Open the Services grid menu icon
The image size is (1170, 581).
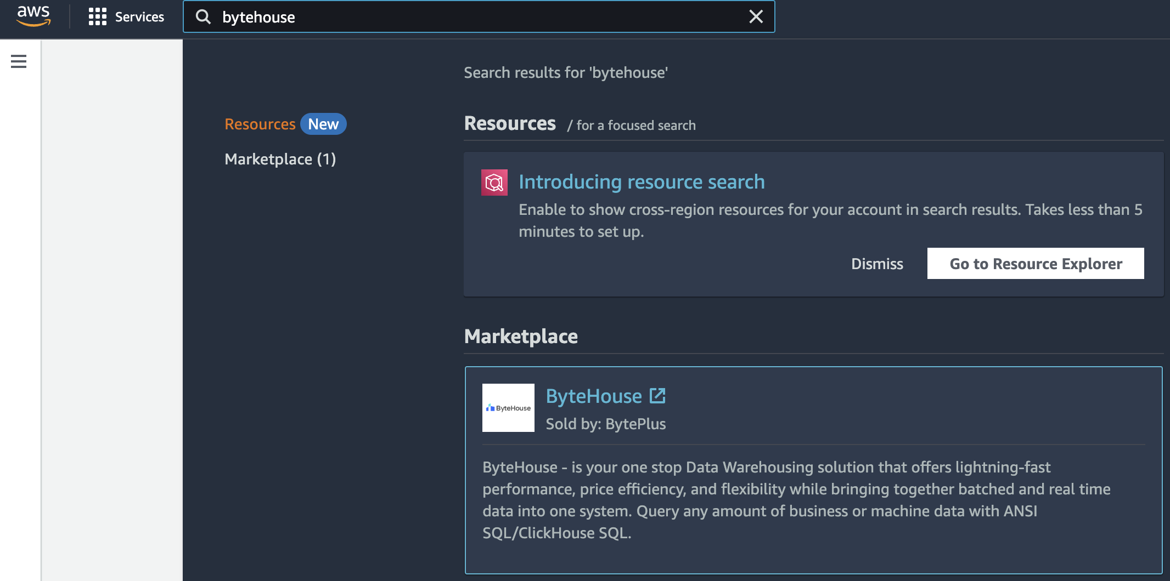coord(97,16)
